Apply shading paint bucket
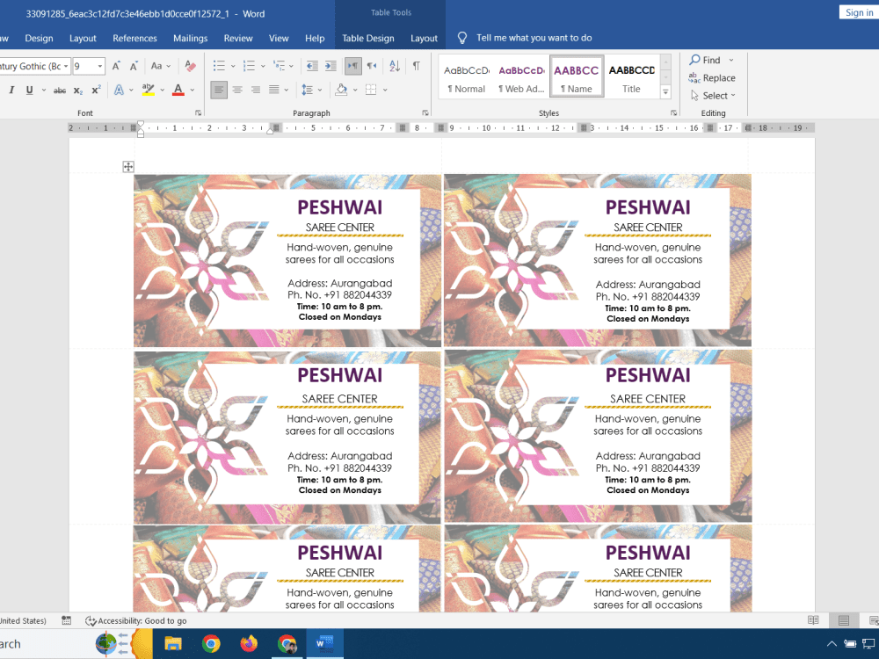This screenshot has height=659, width=879. coord(341,90)
